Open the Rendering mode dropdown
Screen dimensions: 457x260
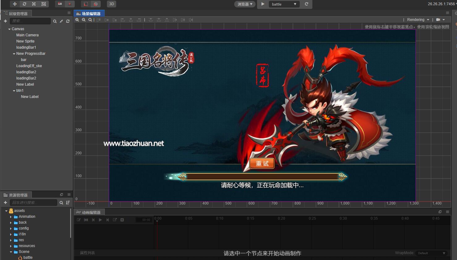418,20
